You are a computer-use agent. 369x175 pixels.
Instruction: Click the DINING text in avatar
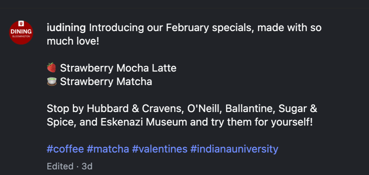(x=21, y=31)
